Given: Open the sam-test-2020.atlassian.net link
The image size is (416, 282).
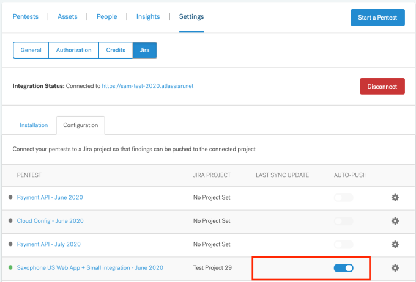Looking at the screenshot, I should click(x=147, y=86).
